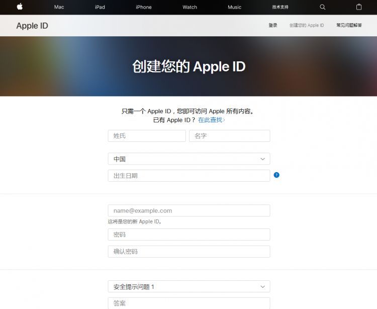This screenshot has width=377, height=309.
Task: Expand the 中国 country dropdown
Action: coord(189,159)
